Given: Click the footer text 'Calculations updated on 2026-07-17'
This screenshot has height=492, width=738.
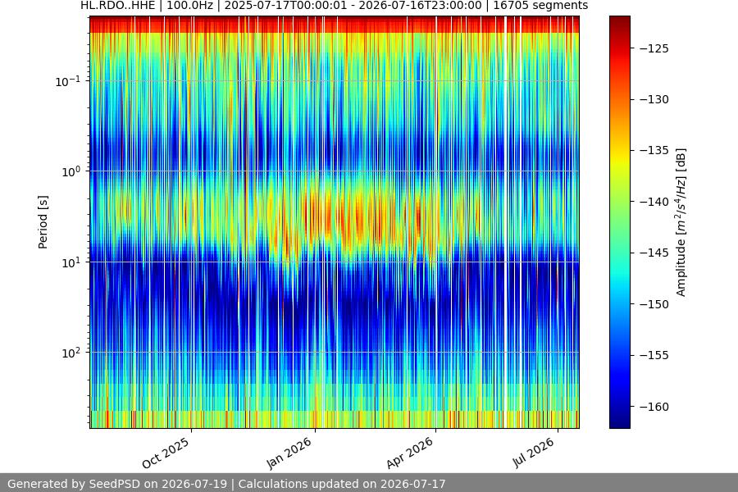Looking at the screenshot, I should click(x=342, y=484).
